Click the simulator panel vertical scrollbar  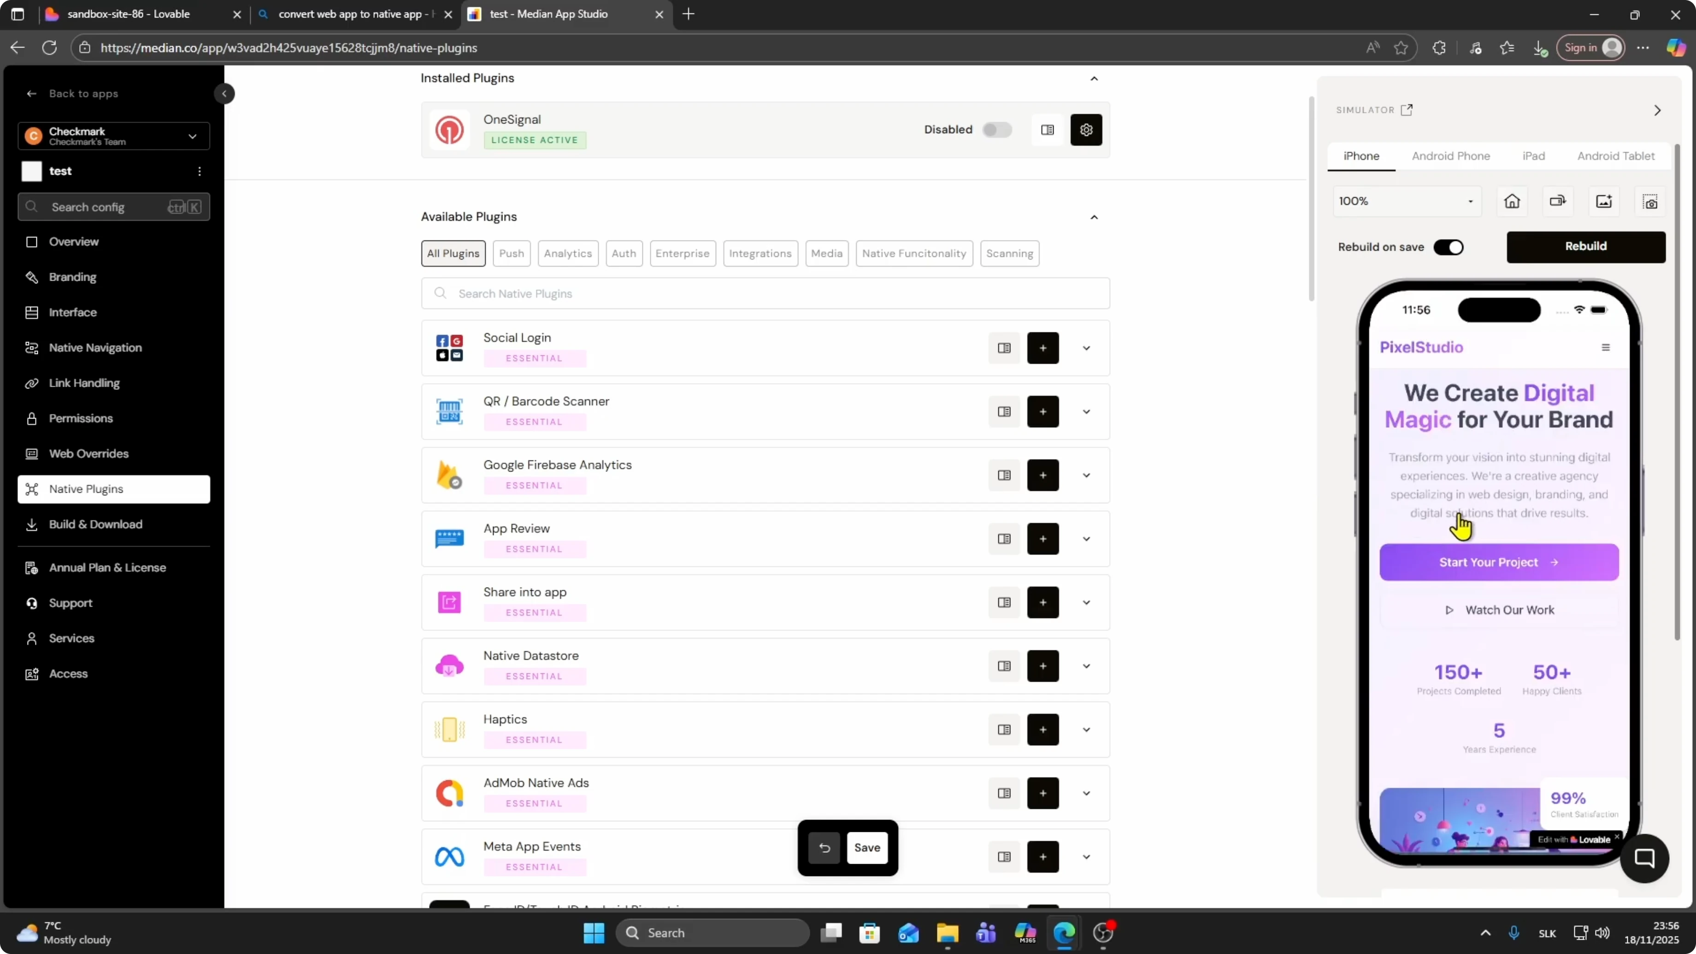(1677, 391)
